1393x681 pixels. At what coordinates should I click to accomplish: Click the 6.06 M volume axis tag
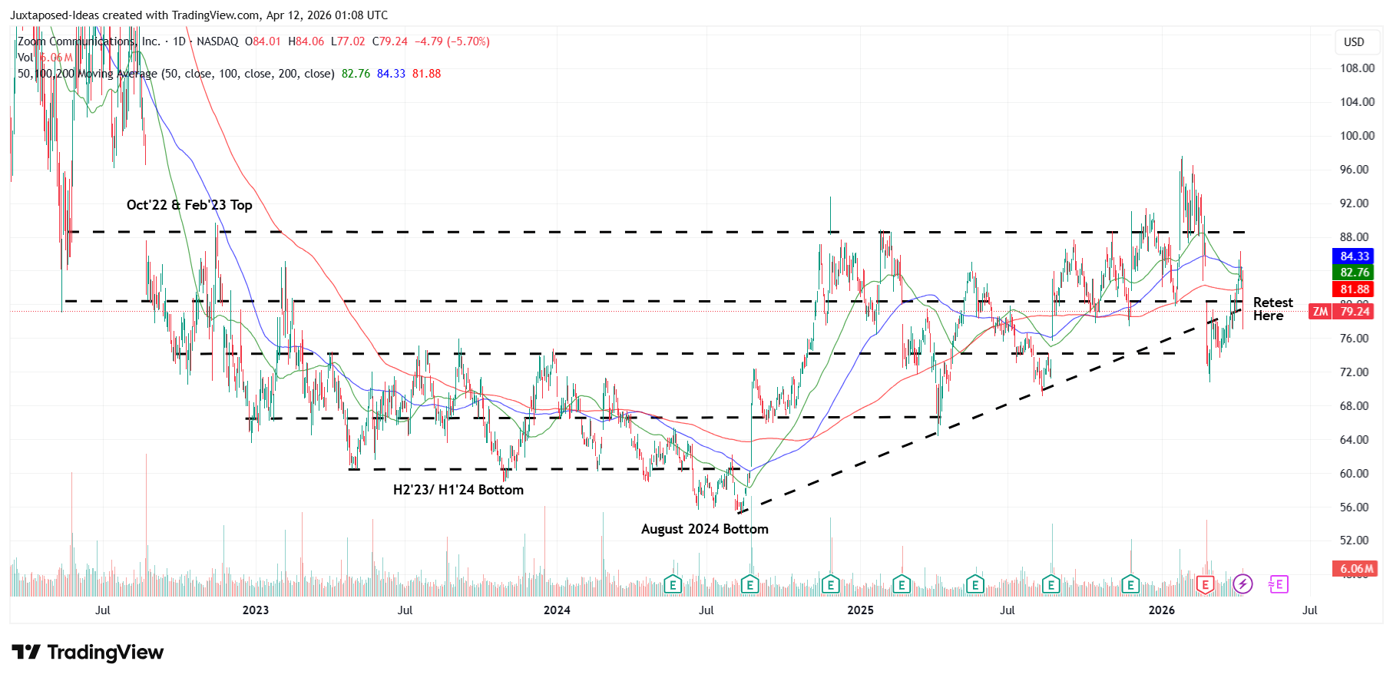point(1355,569)
